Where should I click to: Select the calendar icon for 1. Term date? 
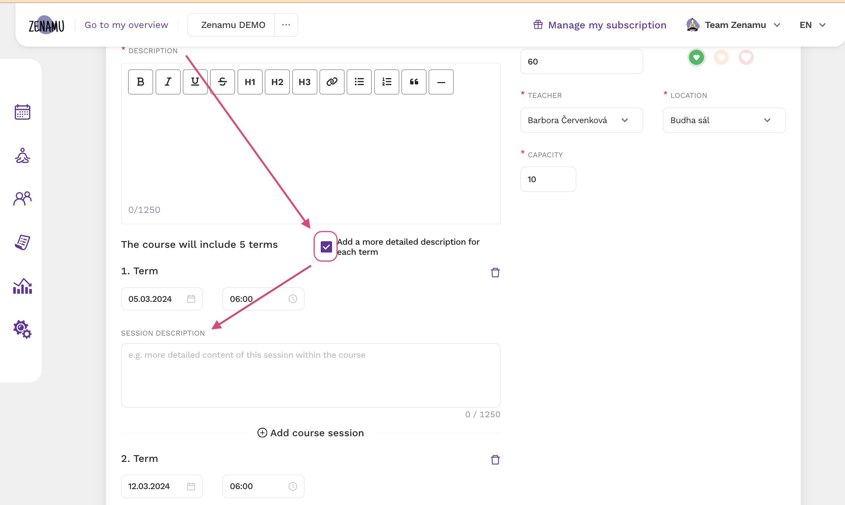[192, 299]
